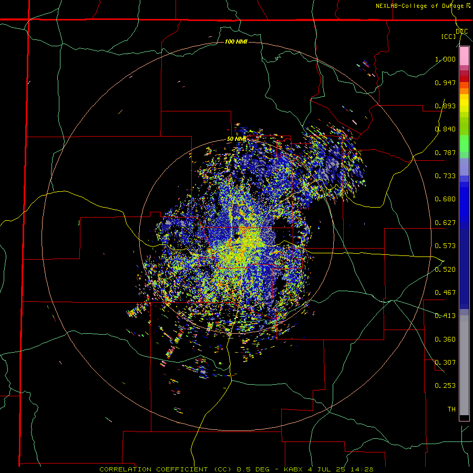Image resolution: width=473 pixels, height=473 pixels.
Task: Click the 0.627 legend value
Action: (445, 223)
